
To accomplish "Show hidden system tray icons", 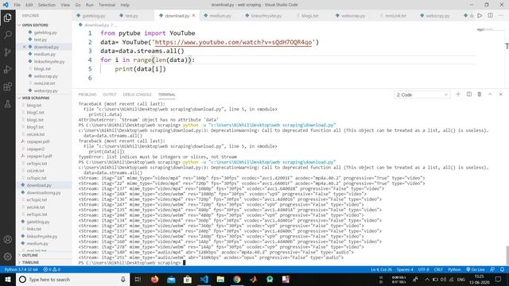I will (x=427, y=279).
